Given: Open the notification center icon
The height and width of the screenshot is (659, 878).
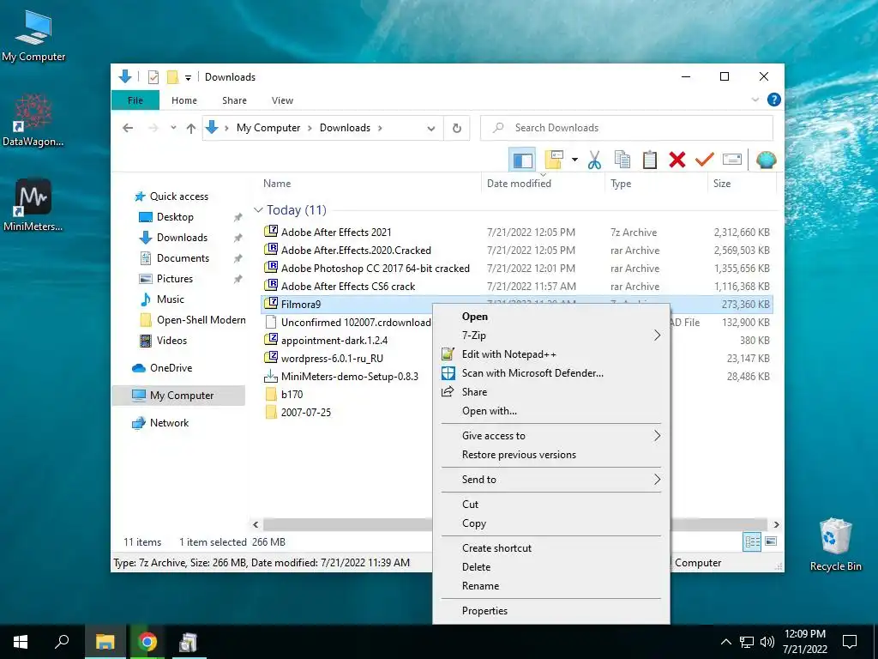Looking at the screenshot, I should tap(850, 642).
